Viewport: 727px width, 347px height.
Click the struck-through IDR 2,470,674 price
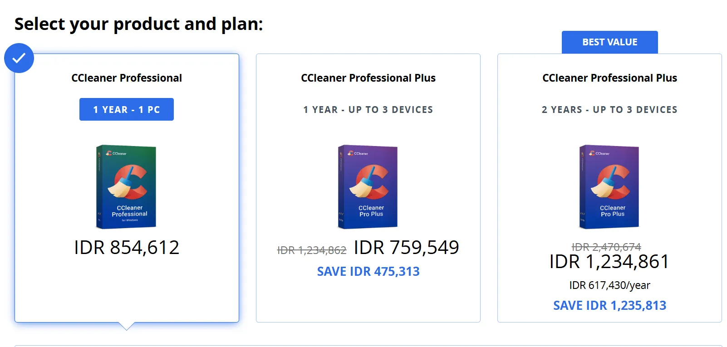606,247
